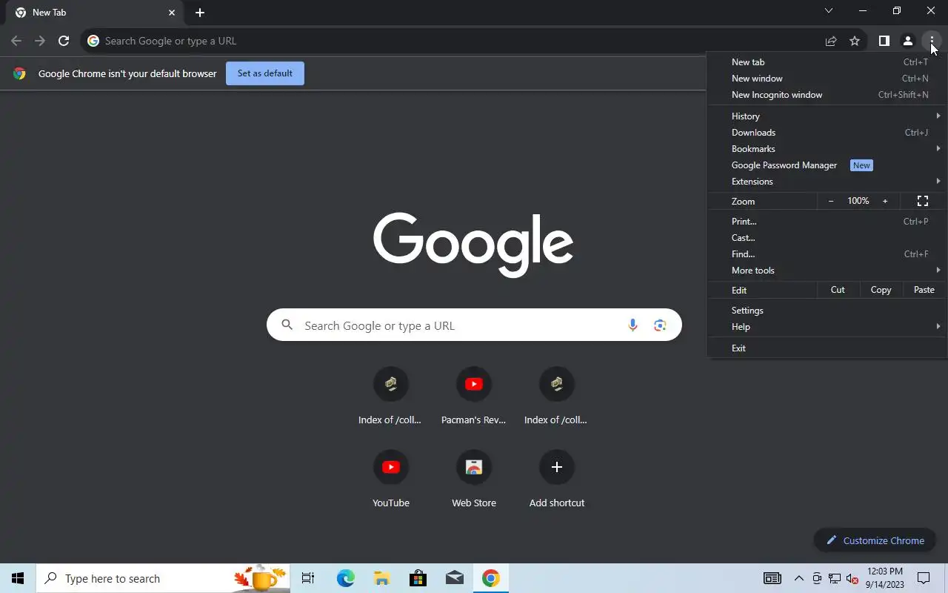Click the Add shortcut tile
Viewport: 948px width, 593px height.
pyautogui.click(x=556, y=480)
